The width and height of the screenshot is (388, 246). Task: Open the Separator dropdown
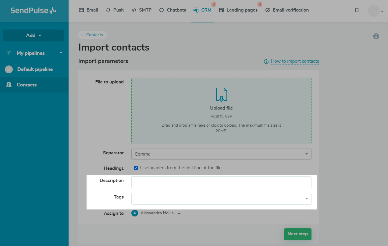(221, 154)
